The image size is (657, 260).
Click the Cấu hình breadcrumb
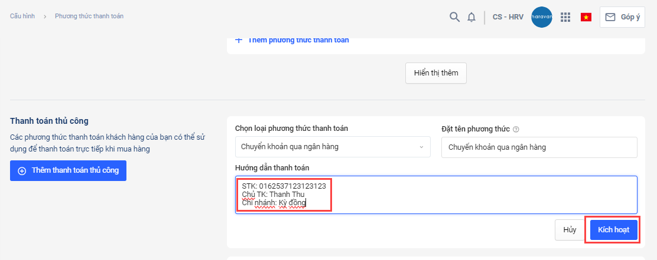22,16
